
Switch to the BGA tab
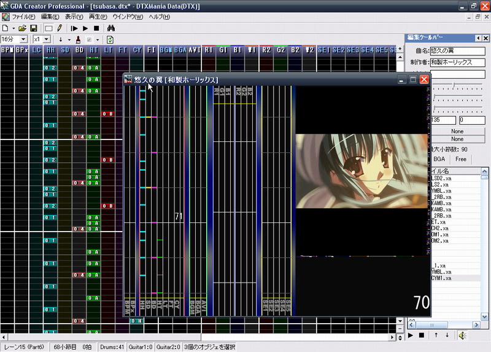[x=439, y=159]
